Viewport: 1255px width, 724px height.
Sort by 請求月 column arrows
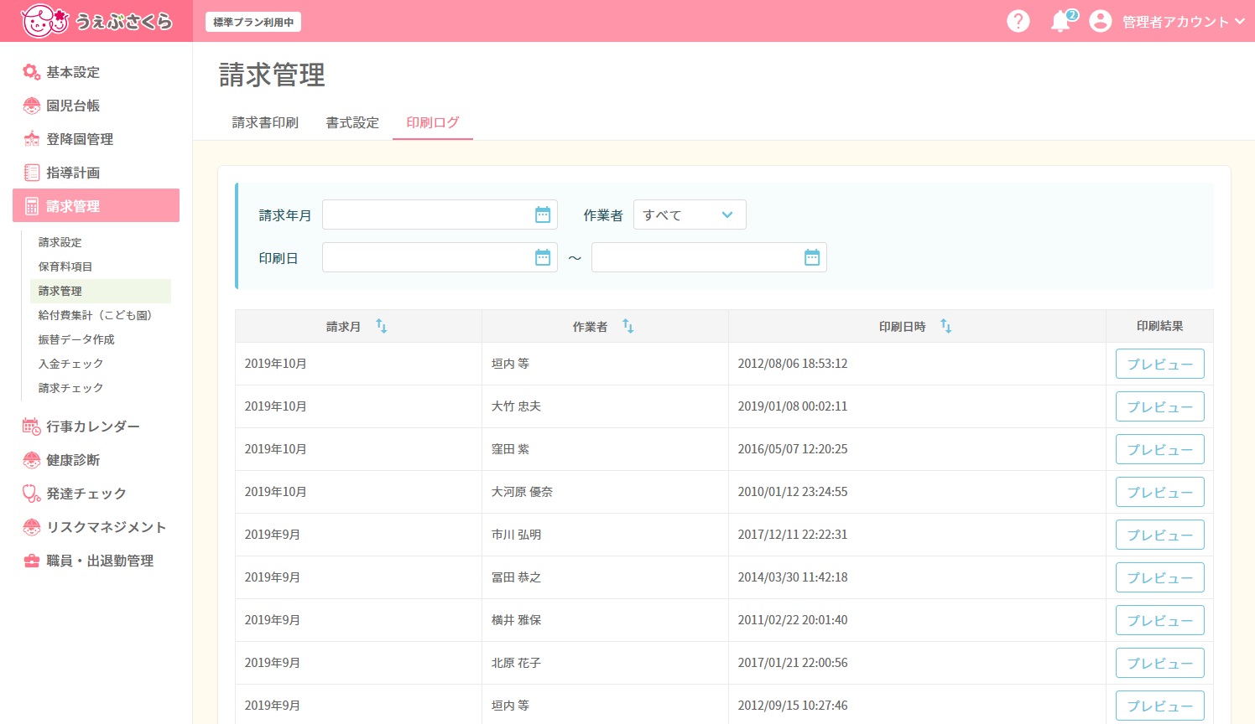(x=382, y=326)
